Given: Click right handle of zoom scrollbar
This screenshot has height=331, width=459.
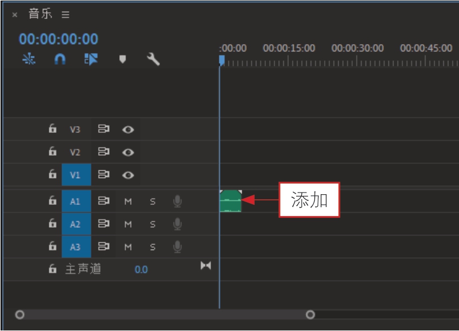Looking at the screenshot, I should point(310,315).
